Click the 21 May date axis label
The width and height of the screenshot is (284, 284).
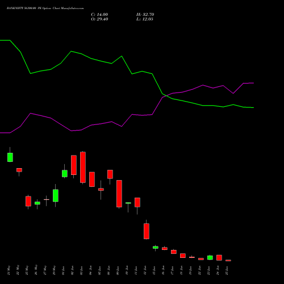pyautogui.click(x=9, y=270)
